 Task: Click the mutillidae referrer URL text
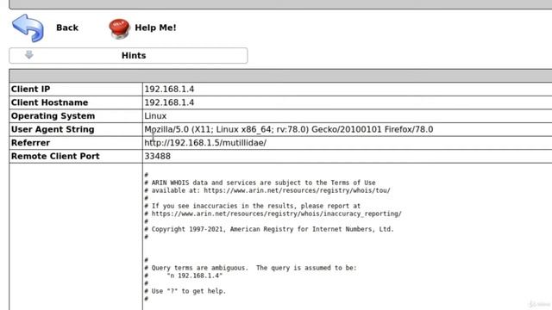coord(205,143)
